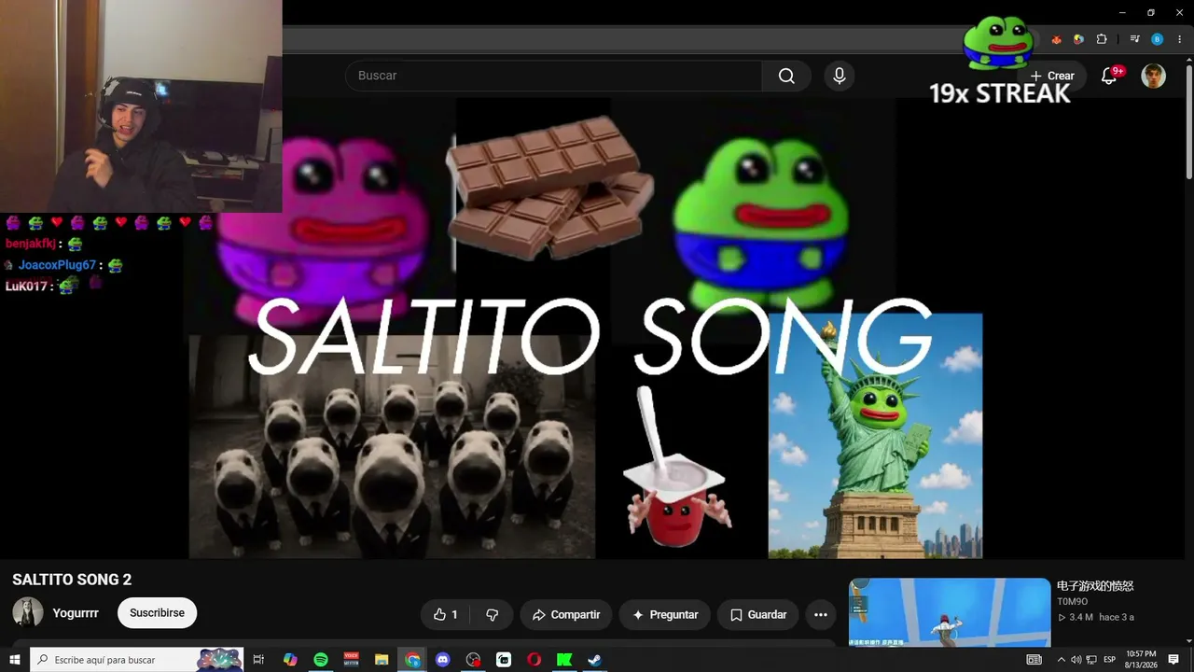Save the video with Guardar
Image resolution: width=1194 pixels, height=672 pixels.
tap(758, 615)
